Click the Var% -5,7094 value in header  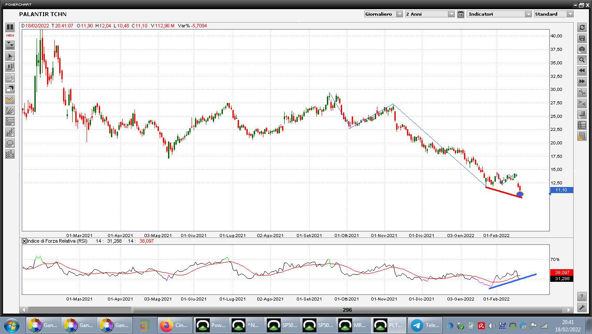[192, 26]
